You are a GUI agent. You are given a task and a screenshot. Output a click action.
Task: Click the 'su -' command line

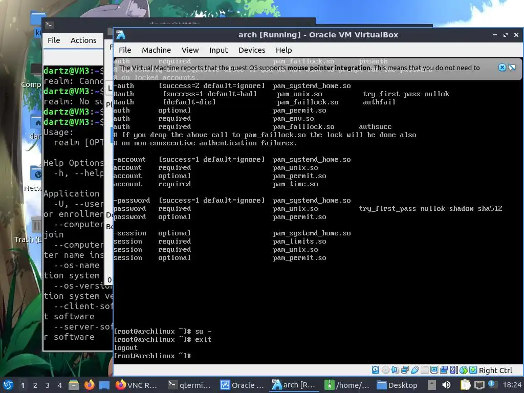(162, 331)
